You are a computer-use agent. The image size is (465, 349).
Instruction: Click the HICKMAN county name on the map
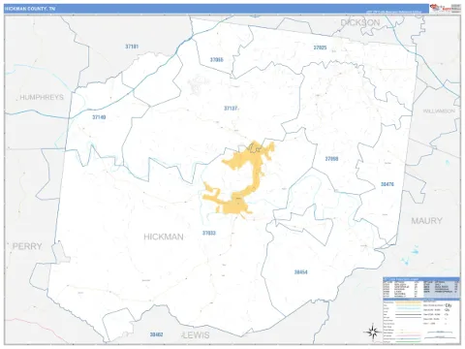coord(164,237)
